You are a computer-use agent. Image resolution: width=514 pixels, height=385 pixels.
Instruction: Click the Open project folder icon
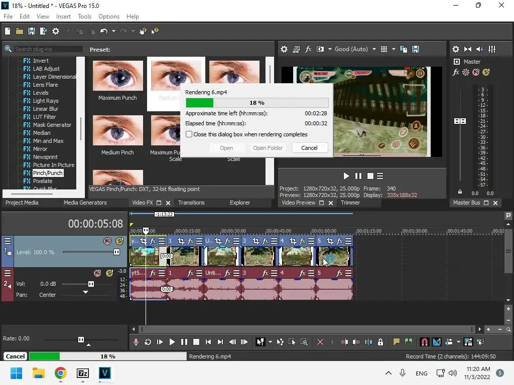click(x=20, y=31)
